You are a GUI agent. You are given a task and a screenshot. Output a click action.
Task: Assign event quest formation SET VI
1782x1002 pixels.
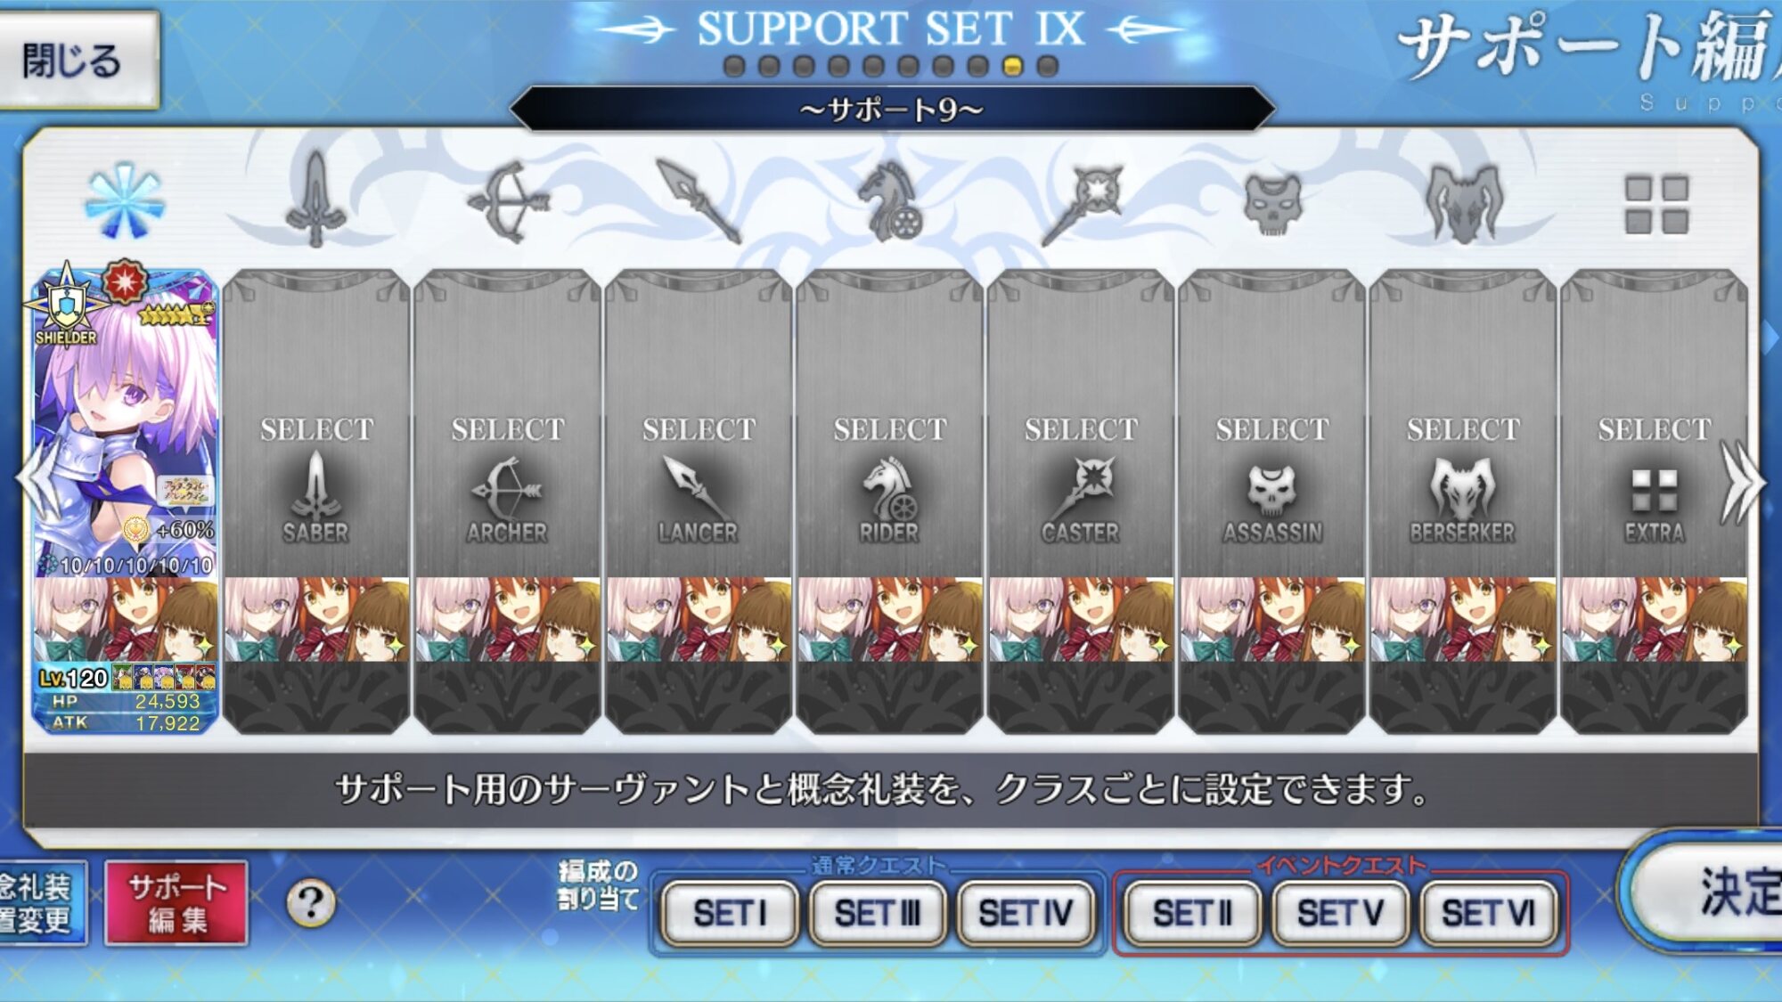[1488, 913]
